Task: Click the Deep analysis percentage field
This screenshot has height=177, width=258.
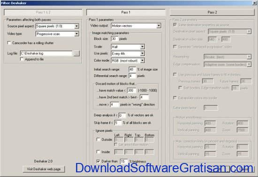Action: 122,115
